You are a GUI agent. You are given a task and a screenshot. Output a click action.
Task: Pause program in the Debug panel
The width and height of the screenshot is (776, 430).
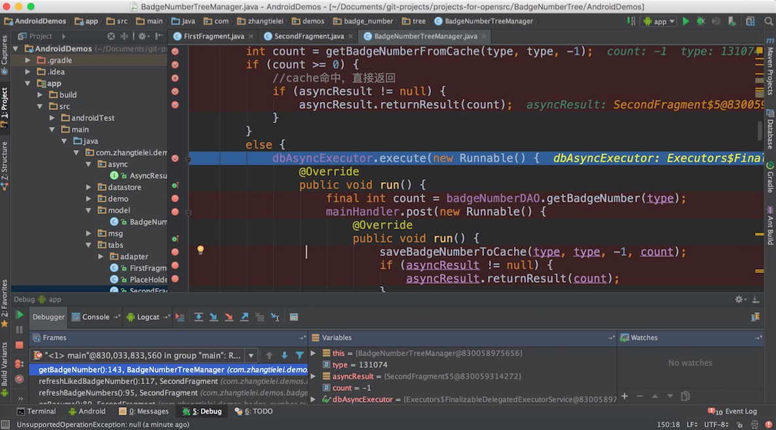point(19,330)
